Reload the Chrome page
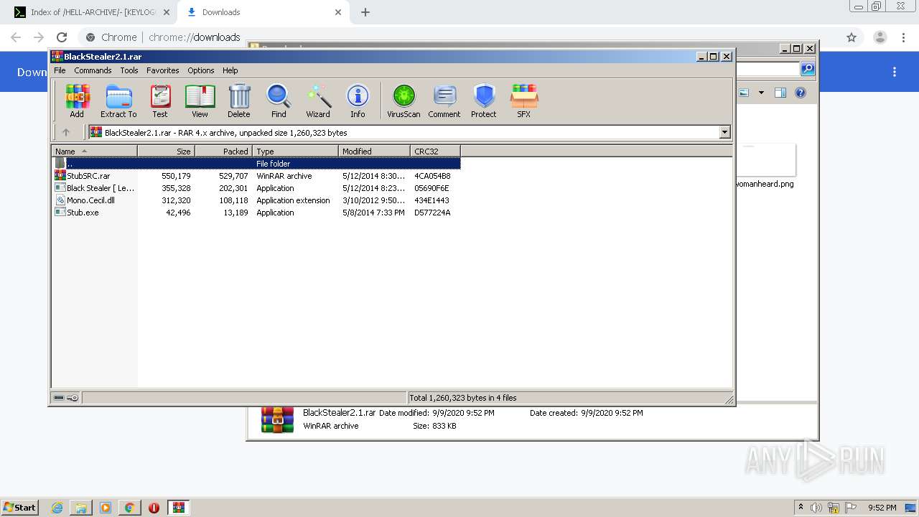919x517 pixels. pos(62,37)
